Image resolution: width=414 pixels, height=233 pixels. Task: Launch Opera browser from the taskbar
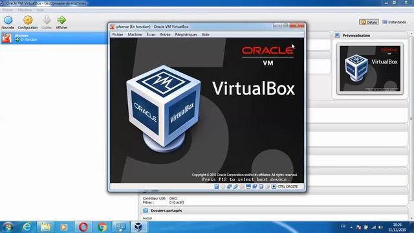83,227
